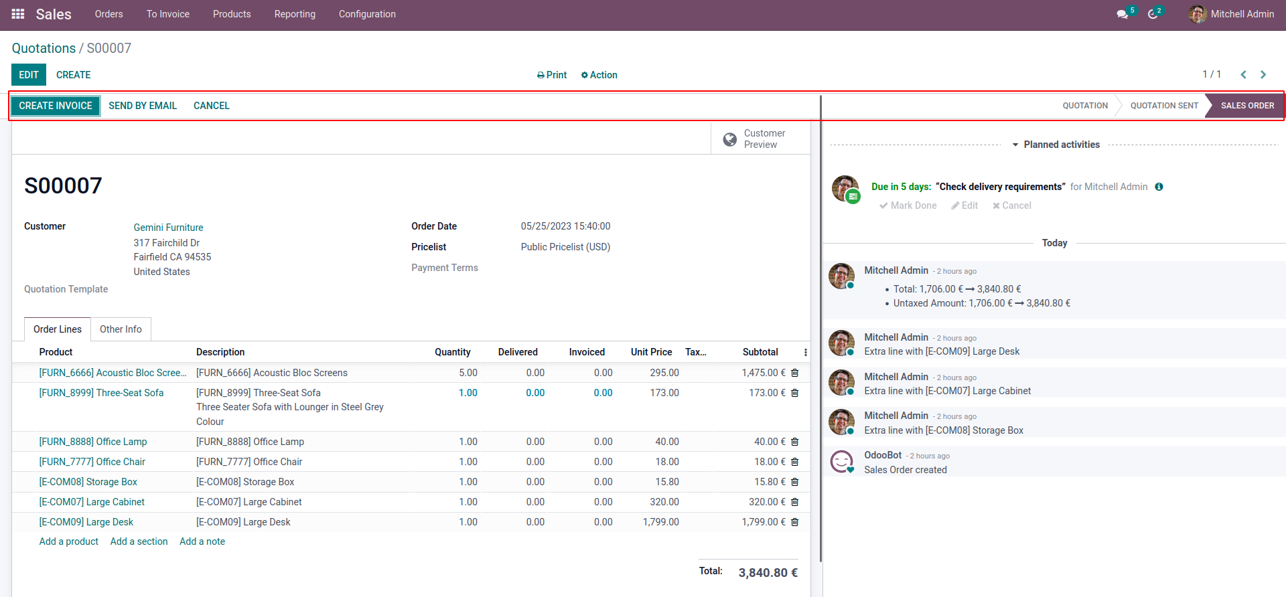Open column options kebab menu
The width and height of the screenshot is (1286, 597).
point(805,352)
